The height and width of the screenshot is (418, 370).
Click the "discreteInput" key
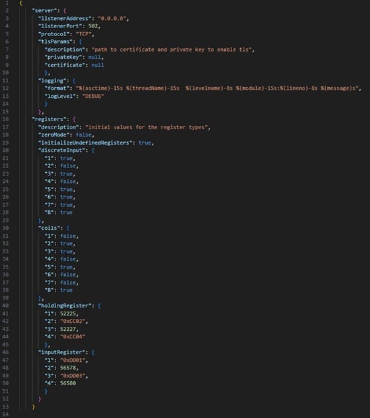click(62, 150)
